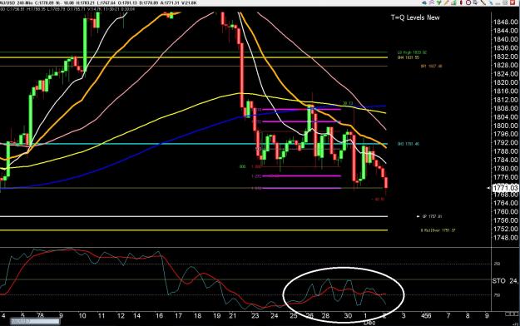Image resolution: width=520 pixels, height=326 pixels.
Task: Click the 1748.00 price on the axis
Action: pos(506,238)
